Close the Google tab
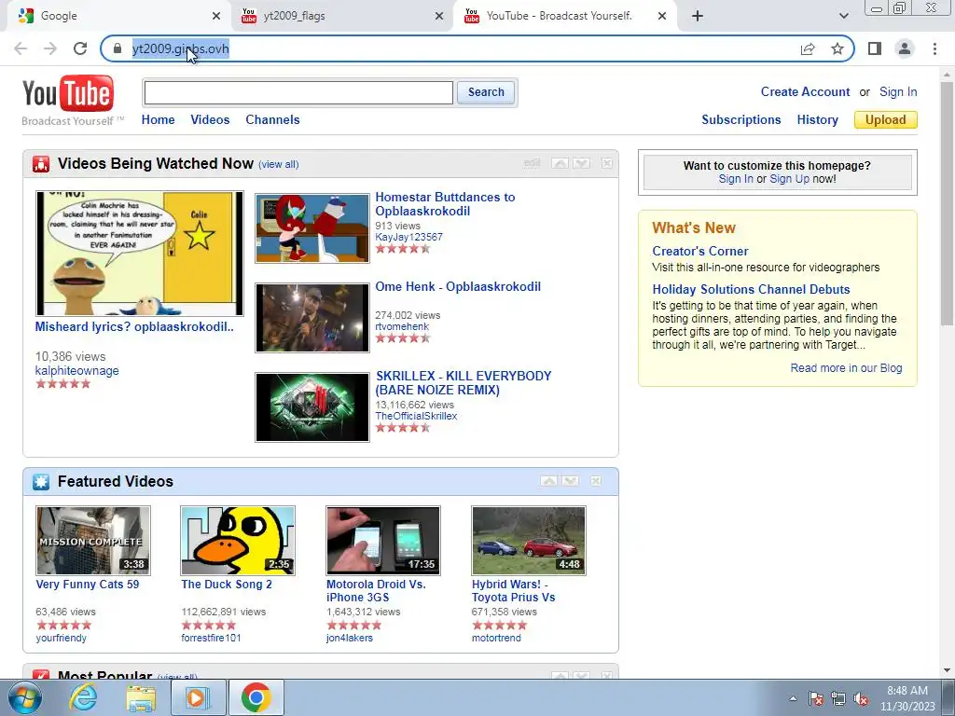The image size is (955, 716). [x=216, y=16]
